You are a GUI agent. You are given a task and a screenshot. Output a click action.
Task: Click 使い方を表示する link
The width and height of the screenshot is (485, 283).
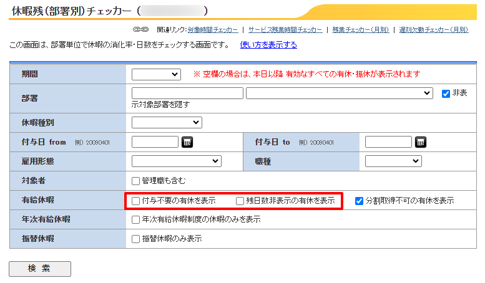268,45
